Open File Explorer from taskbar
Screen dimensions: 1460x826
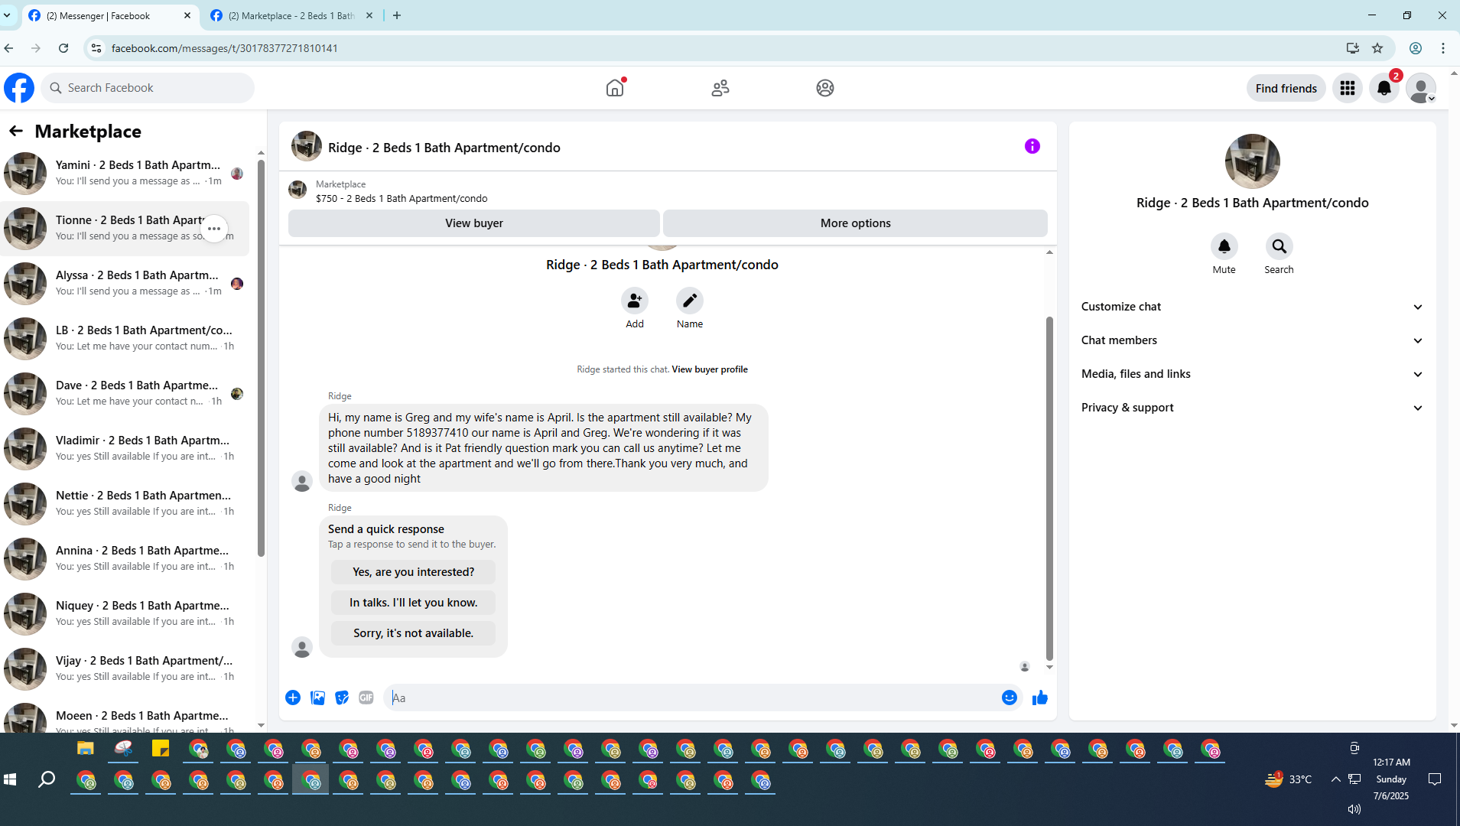[x=85, y=749]
